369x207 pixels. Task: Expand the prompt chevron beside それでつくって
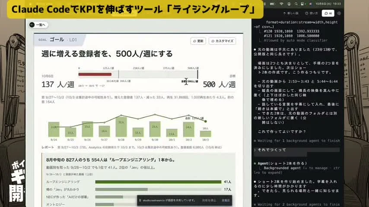(x=255, y=150)
